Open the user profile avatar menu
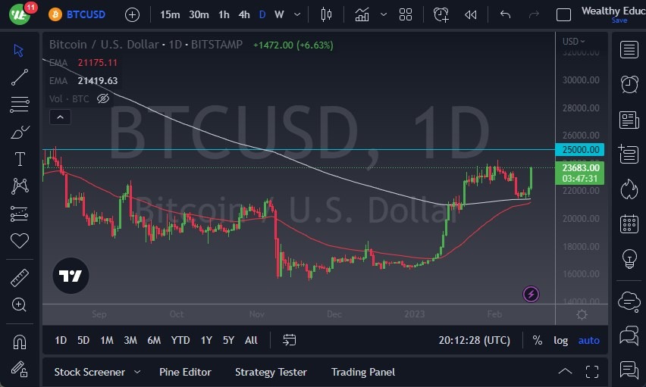 20,14
